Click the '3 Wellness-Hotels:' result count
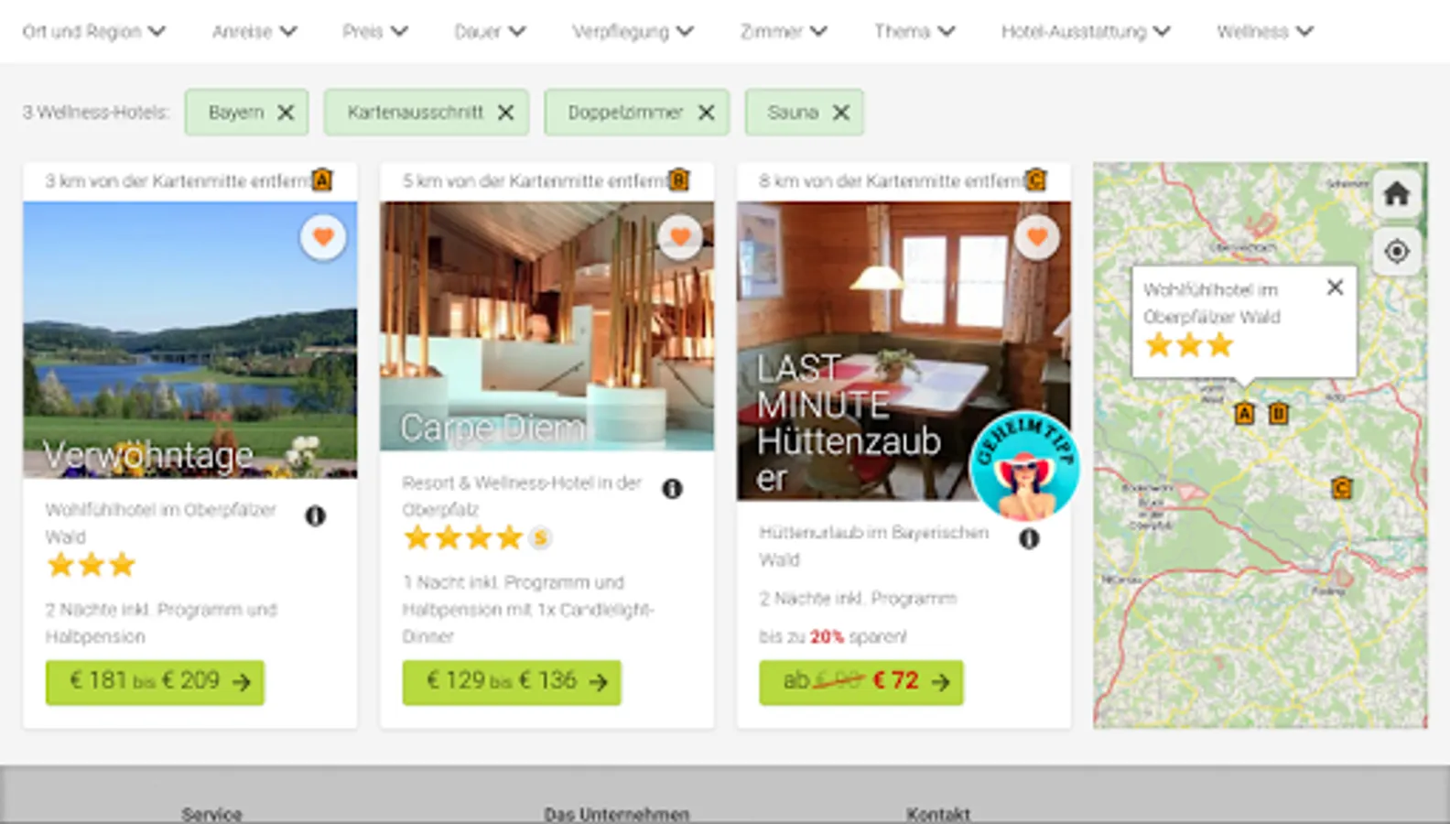 [96, 113]
